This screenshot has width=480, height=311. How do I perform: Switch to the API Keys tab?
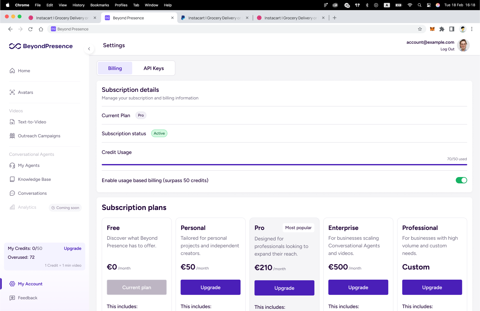click(x=154, y=68)
